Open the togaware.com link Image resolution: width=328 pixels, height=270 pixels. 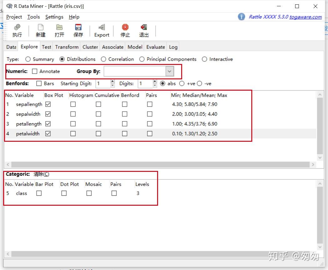click(x=305, y=17)
